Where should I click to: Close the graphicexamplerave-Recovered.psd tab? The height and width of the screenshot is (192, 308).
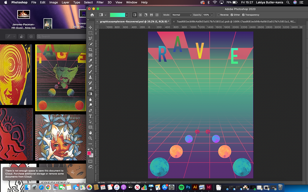(97, 22)
